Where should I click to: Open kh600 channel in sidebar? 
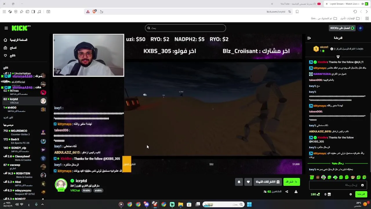pos(24,109)
